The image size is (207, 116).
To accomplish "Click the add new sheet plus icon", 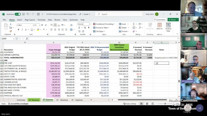I will [x=91, y=100].
